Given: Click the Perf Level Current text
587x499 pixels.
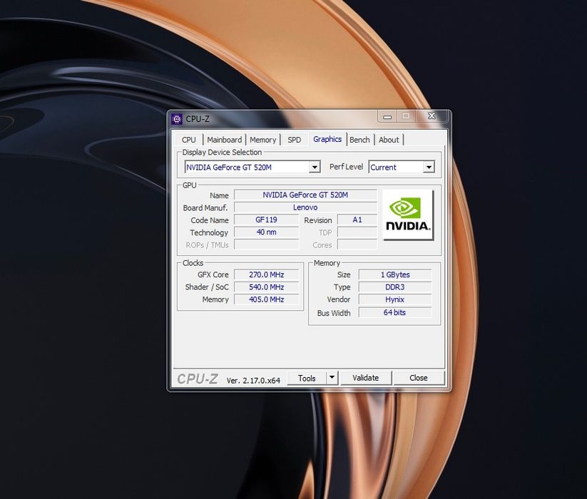Looking at the screenshot, I should tap(383, 168).
